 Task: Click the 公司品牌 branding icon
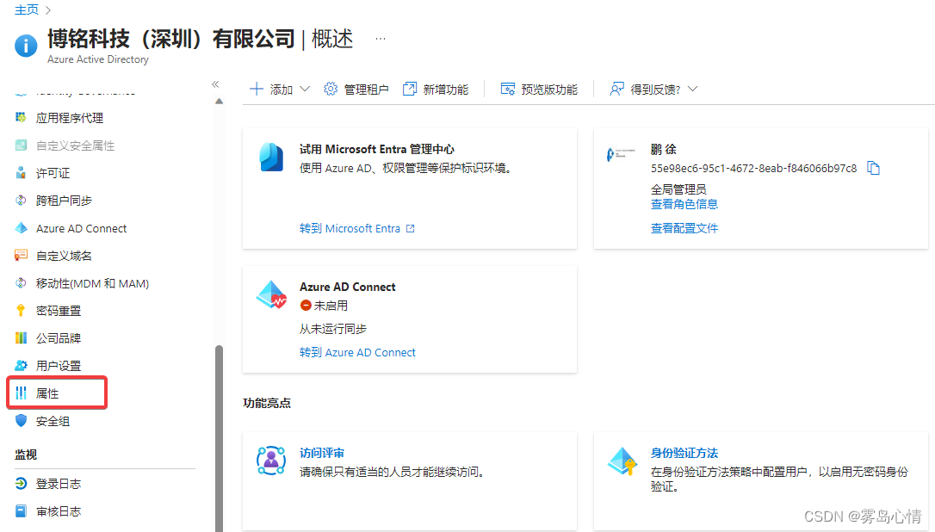point(21,337)
